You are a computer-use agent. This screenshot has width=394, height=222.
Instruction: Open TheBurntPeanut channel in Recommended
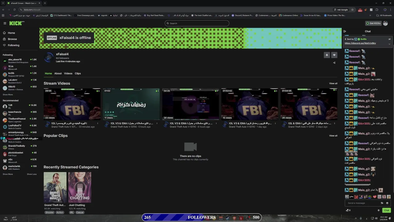coord(20,120)
